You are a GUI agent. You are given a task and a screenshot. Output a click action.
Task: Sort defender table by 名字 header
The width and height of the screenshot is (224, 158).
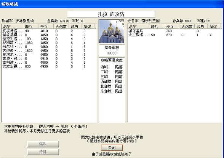[138, 27]
